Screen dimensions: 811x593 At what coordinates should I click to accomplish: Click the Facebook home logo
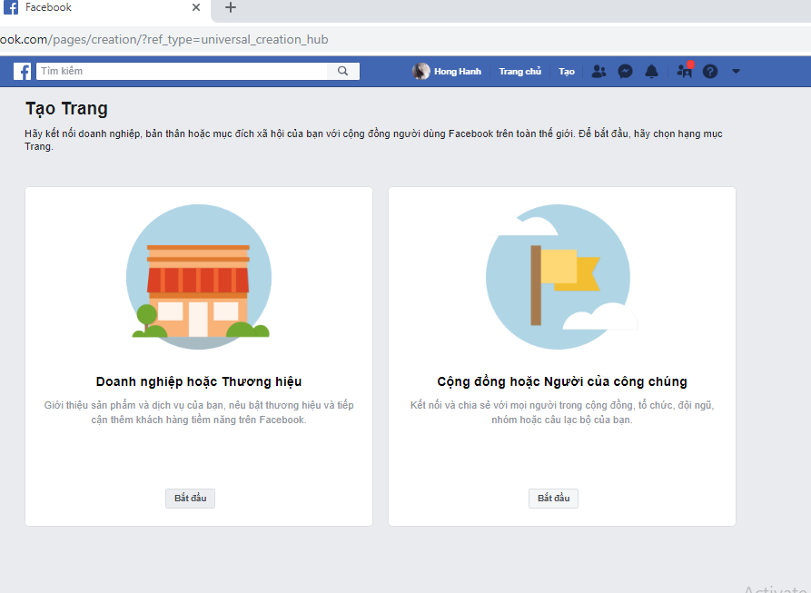click(20, 70)
